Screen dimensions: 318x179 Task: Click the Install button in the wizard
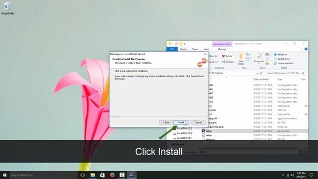click(x=181, y=122)
